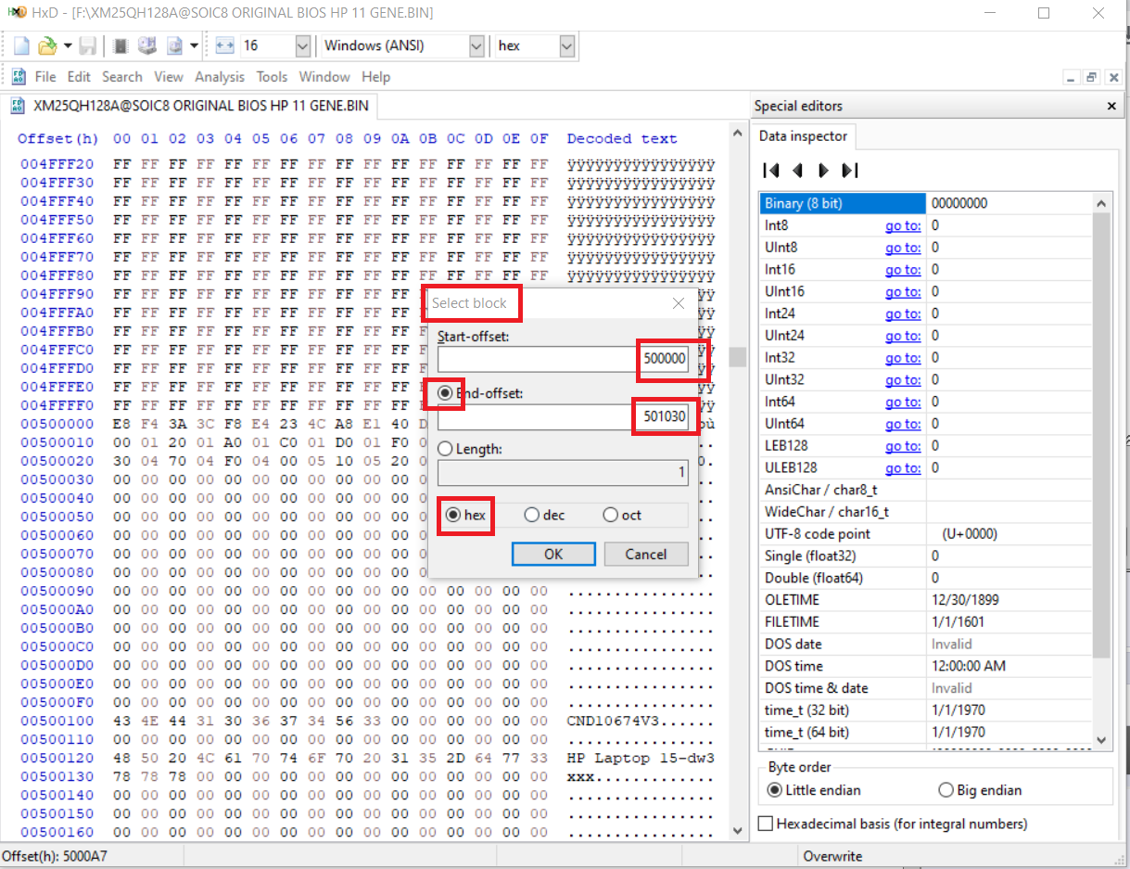1130x869 pixels.
Task: Click the Int32 go to link
Action: [902, 358]
